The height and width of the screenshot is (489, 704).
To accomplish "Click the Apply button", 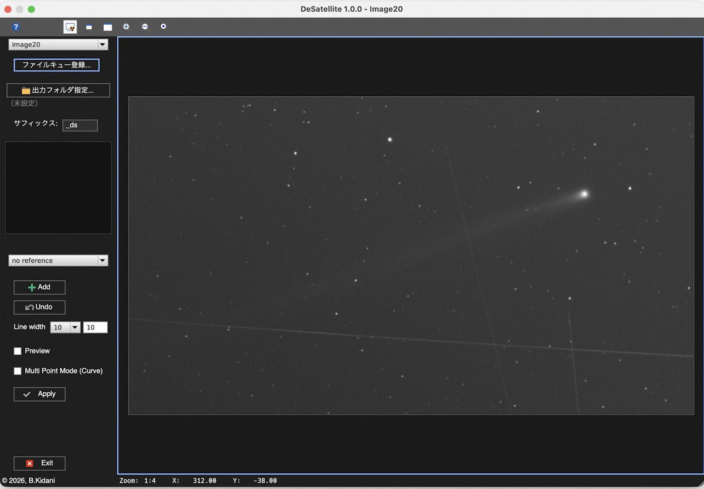I will click(39, 394).
